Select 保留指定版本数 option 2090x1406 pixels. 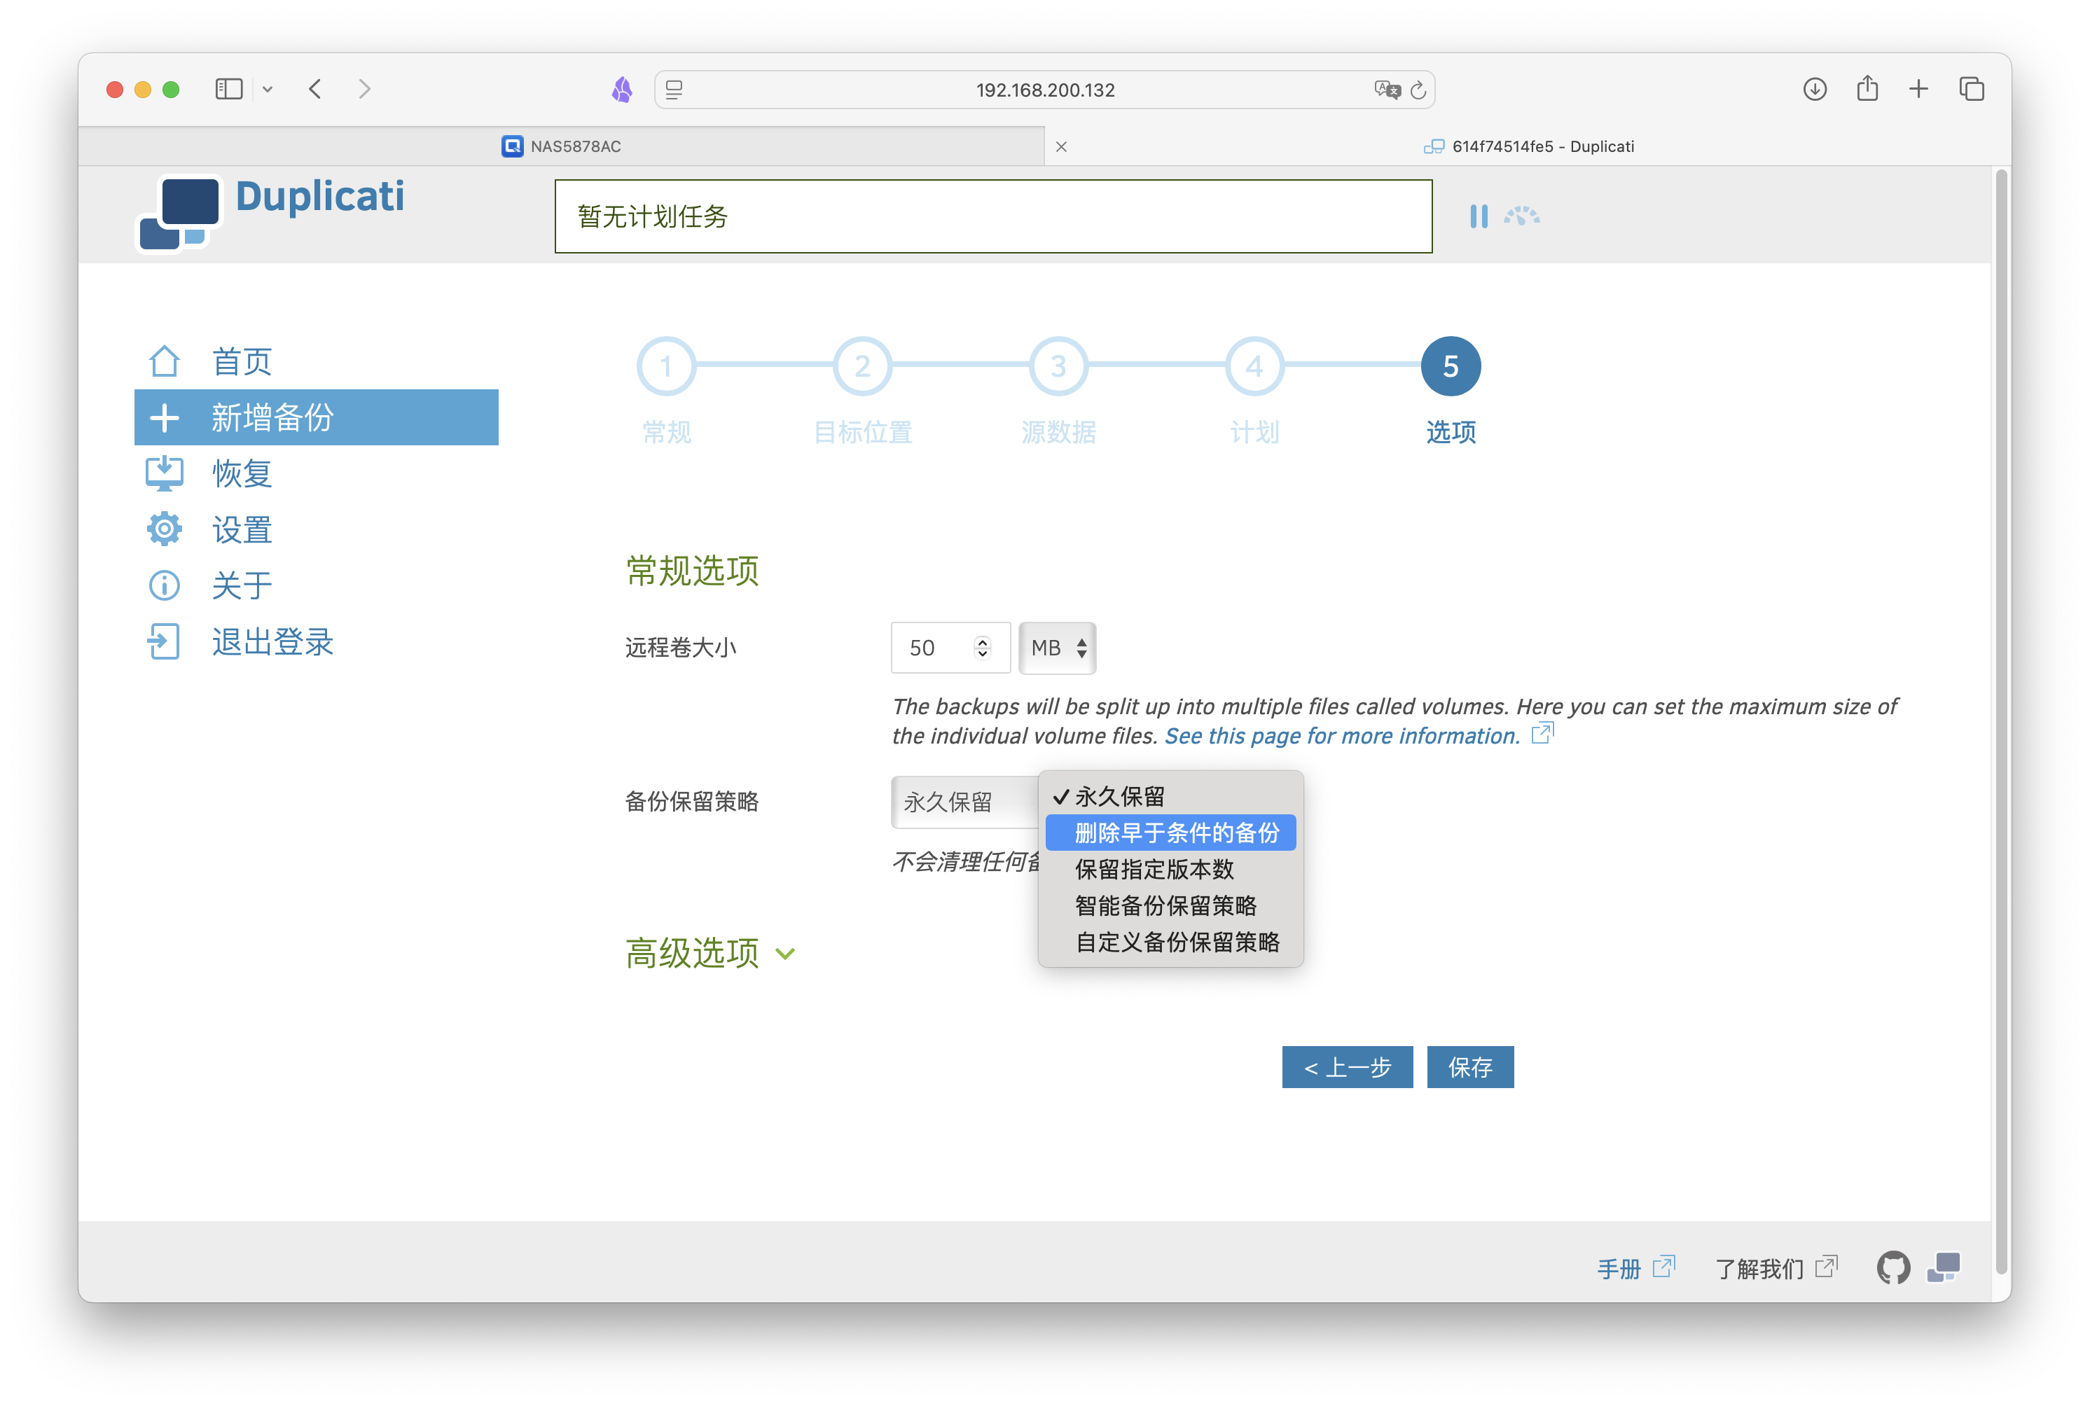point(1170,869)
